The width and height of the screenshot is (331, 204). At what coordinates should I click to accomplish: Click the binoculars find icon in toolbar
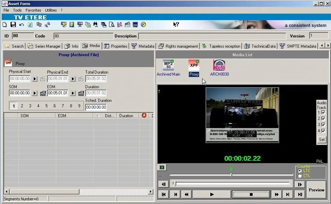[x=95, y=25]
